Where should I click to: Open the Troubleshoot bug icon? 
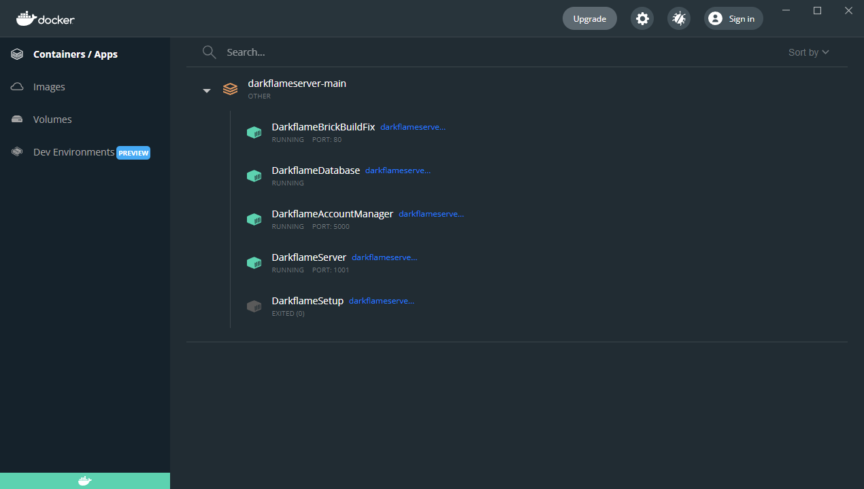coord(678,18)
